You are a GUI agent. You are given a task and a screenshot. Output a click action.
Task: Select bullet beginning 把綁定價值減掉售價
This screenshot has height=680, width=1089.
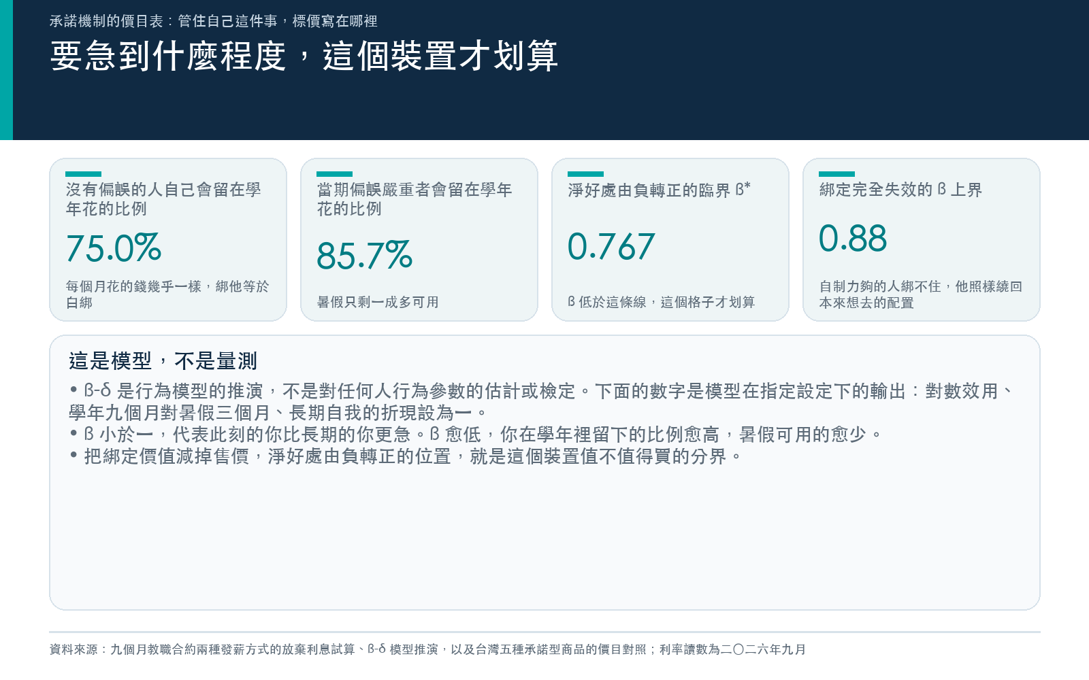click(406, 456)
